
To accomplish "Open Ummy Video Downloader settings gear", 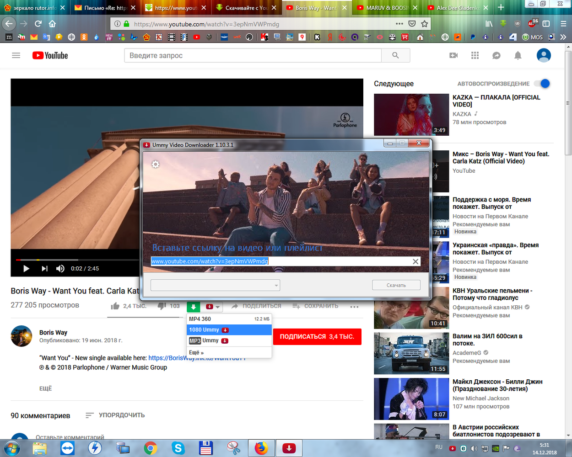I will 156,164.
